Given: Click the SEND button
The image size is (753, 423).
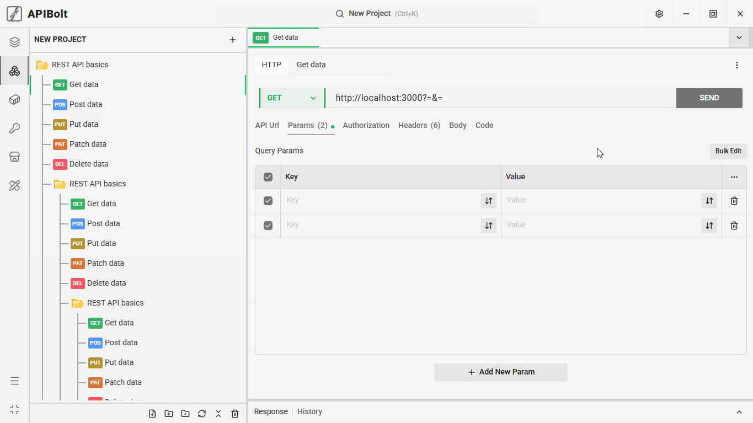Looking at the screenshot, I should click(709, 98).
